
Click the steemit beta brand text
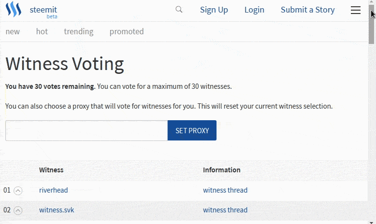(43, 12)
